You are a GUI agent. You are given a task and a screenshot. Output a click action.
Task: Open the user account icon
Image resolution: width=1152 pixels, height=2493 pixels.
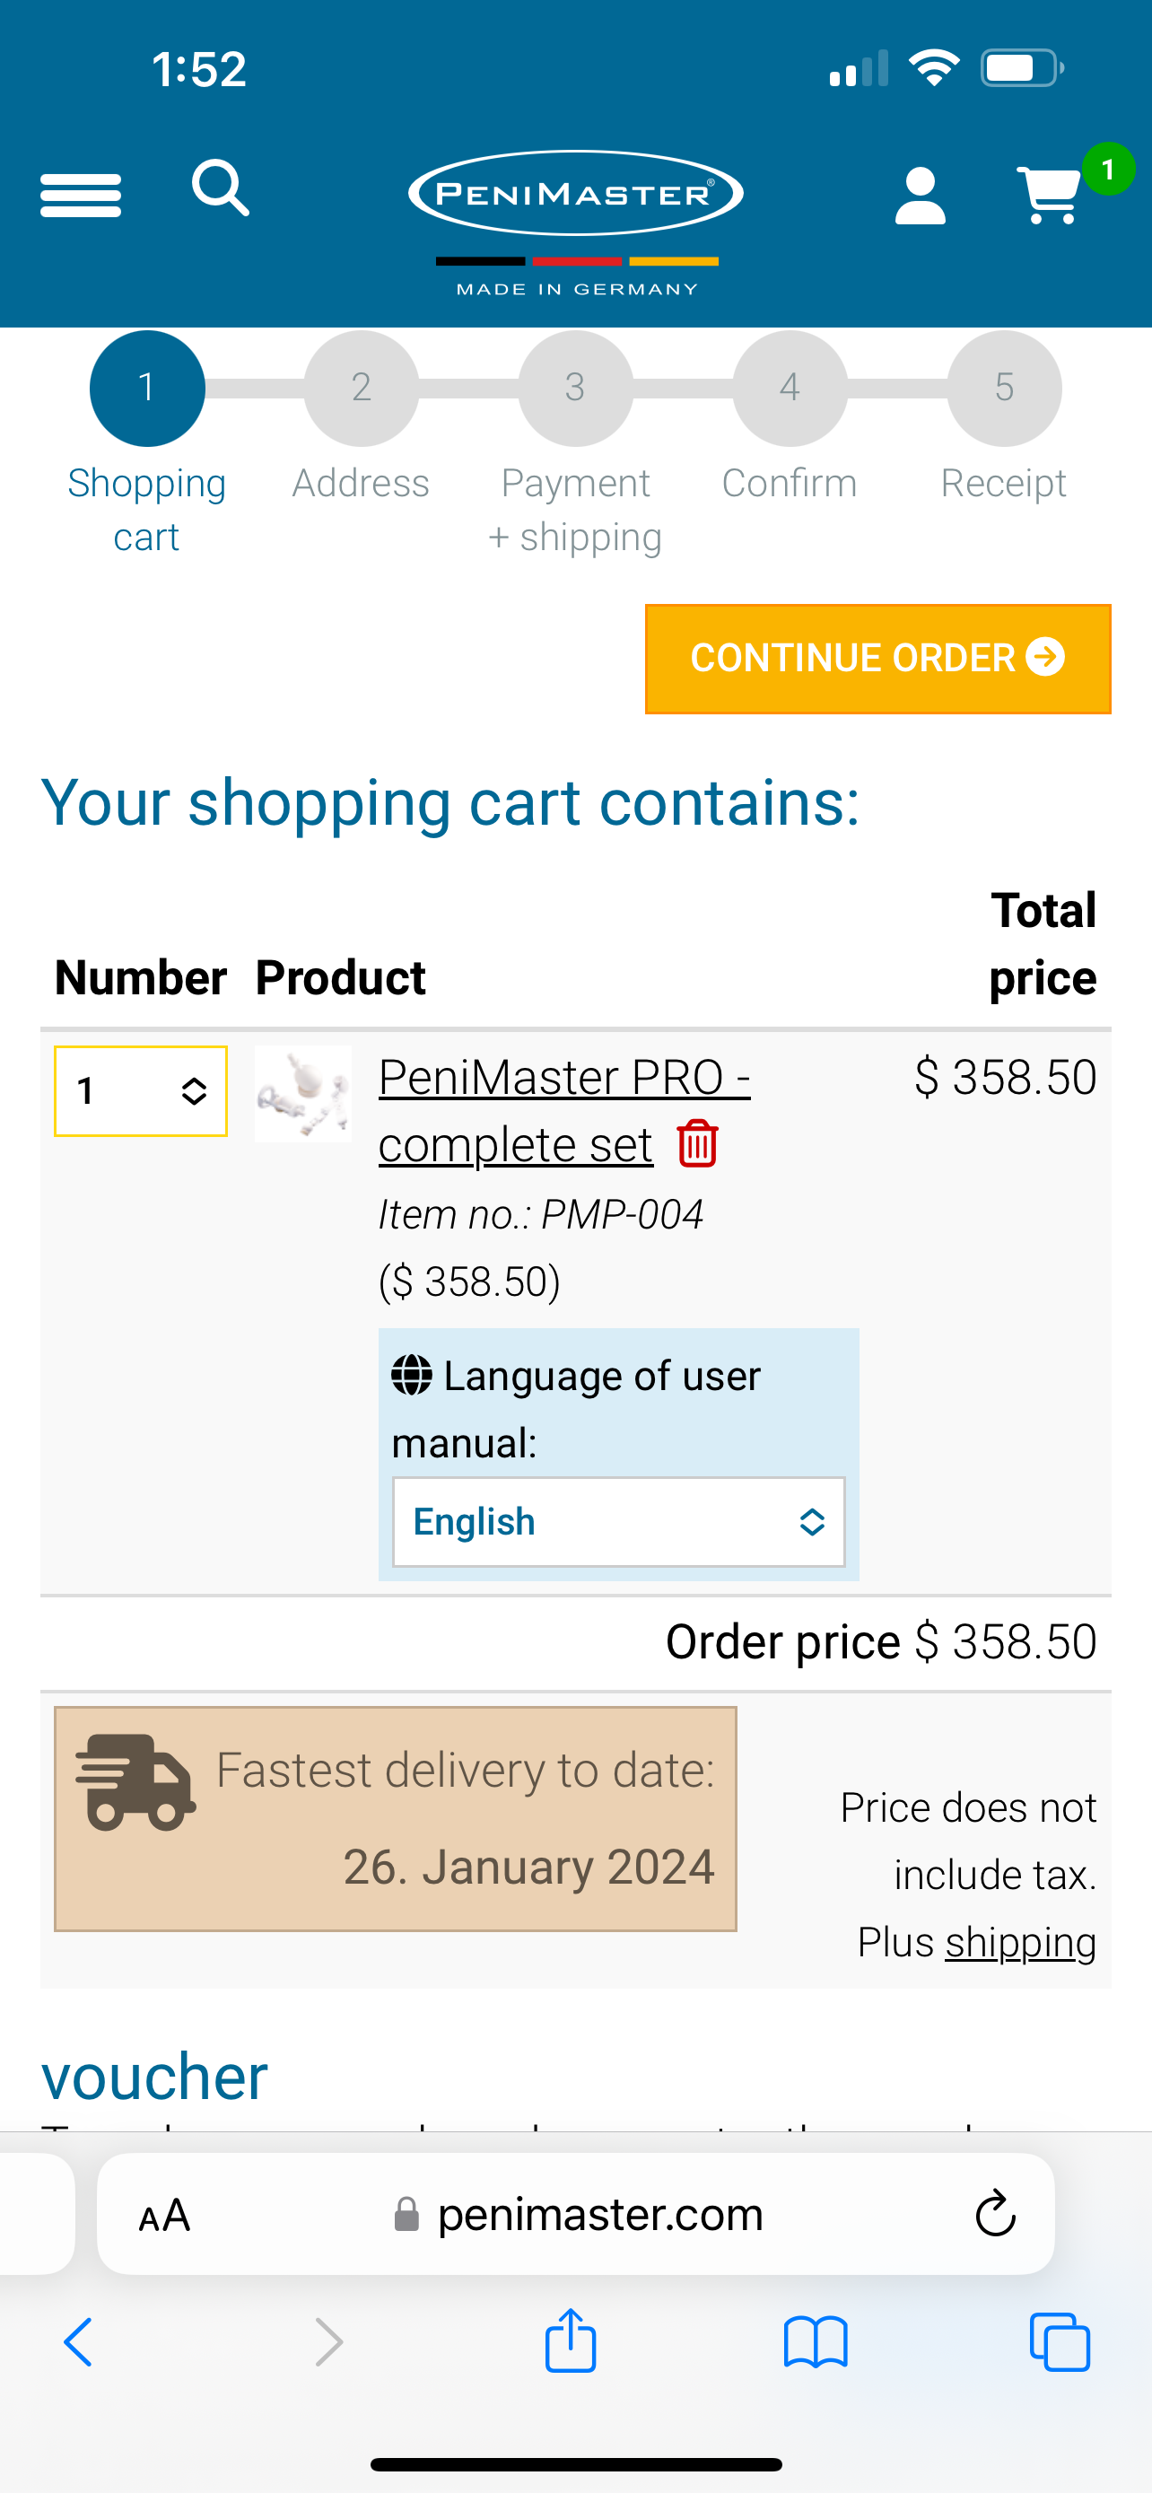[920, 196]
